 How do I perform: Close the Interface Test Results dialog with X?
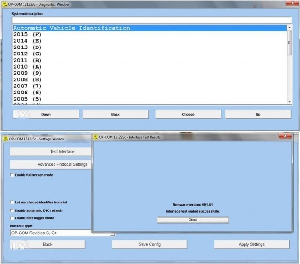pos(285,136)
